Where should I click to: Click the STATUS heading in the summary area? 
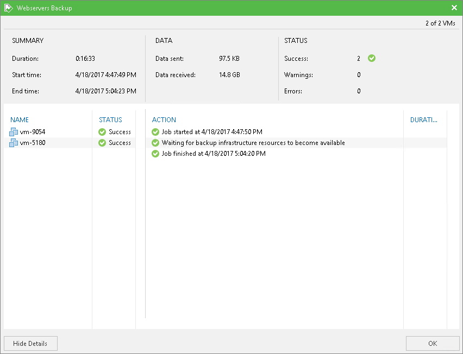[296, 40]
